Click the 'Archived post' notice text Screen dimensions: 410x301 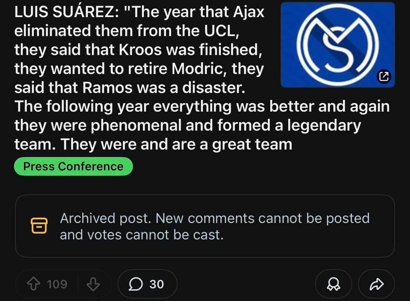(x=106, y=218)
